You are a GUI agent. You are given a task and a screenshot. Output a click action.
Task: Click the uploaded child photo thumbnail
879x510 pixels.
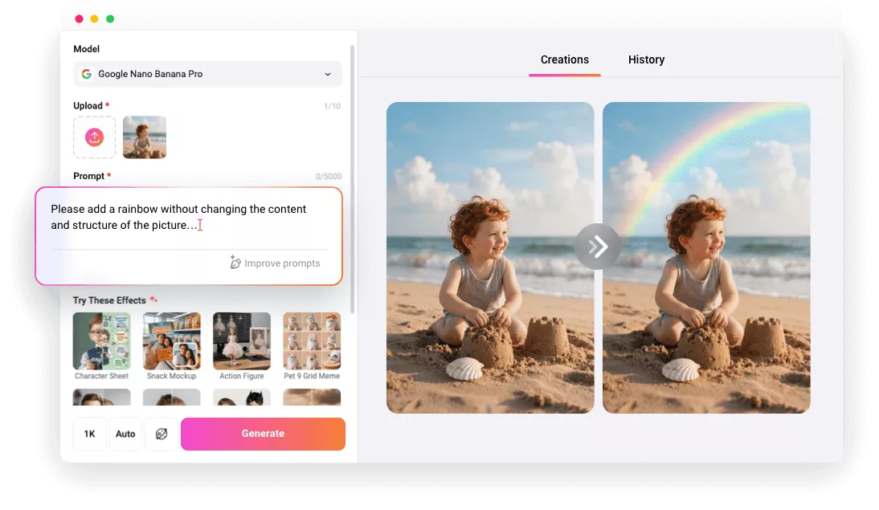pos(145,137)
